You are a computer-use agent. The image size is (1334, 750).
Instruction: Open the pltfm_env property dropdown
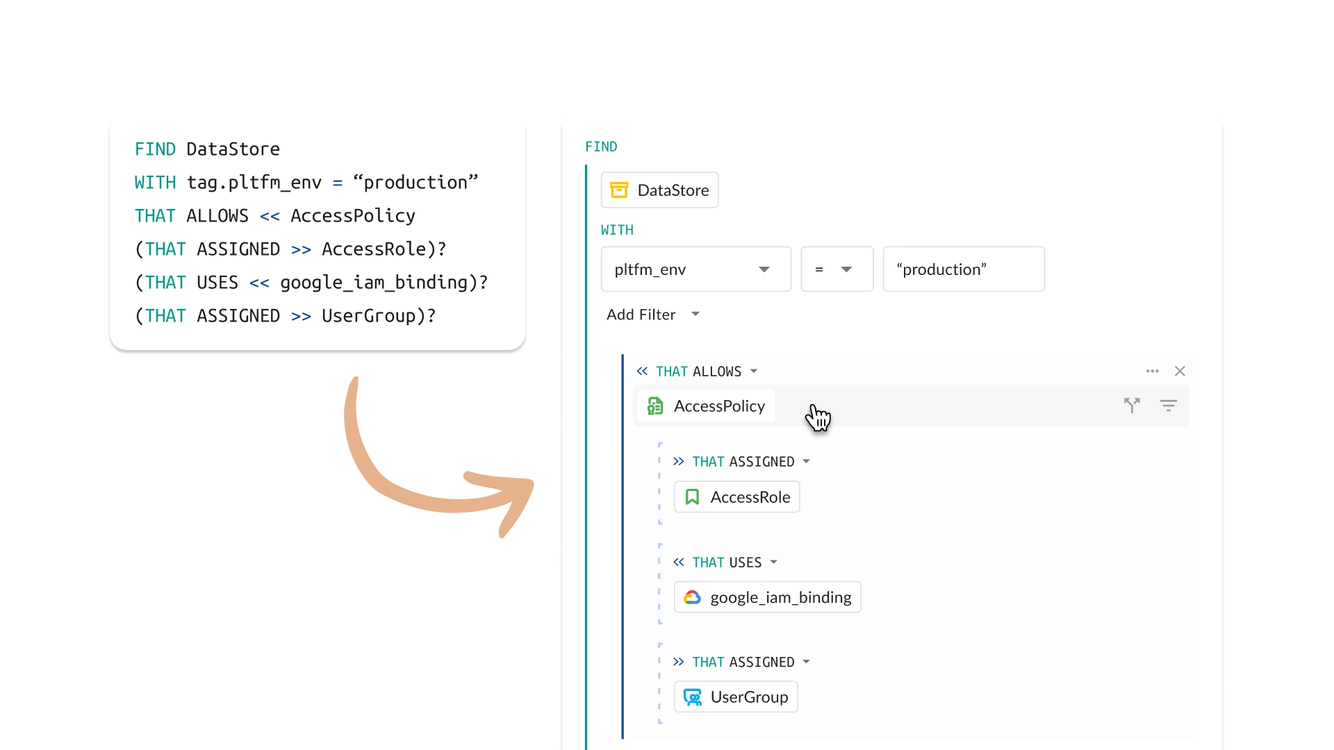[x=695, y=269]
